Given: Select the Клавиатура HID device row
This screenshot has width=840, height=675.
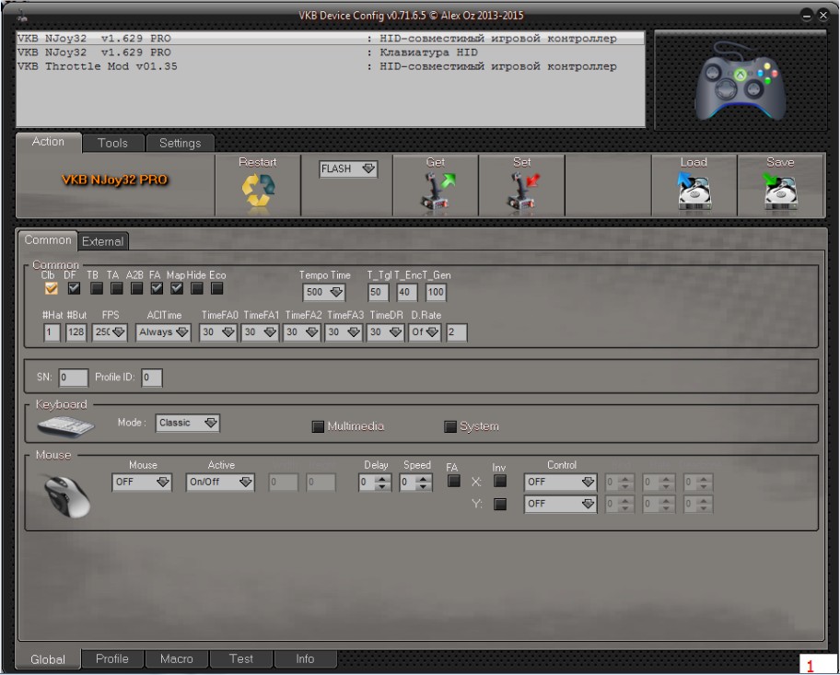Looking at the screenshot, I should pyautogui.click(x=330, y=52).
